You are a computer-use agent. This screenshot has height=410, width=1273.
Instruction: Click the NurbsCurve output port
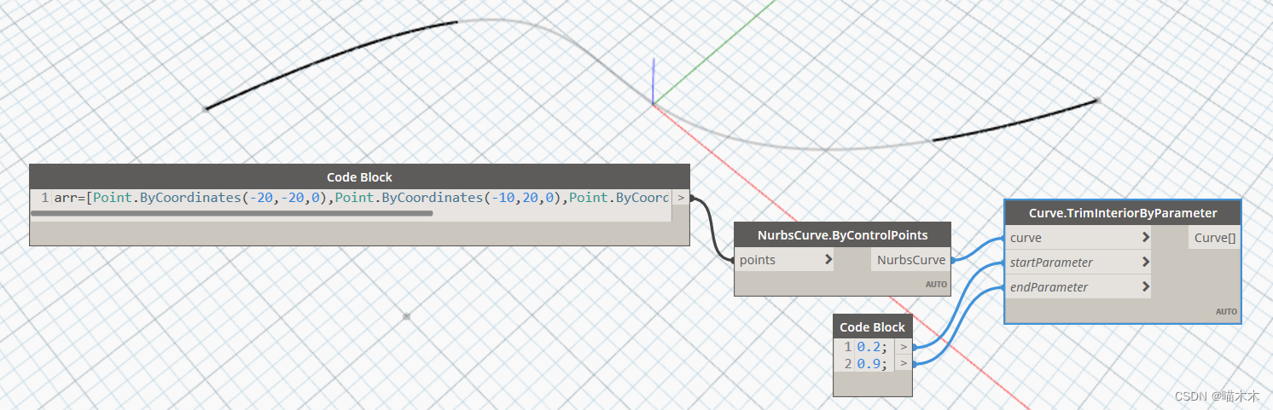click(x=910, y=259)
